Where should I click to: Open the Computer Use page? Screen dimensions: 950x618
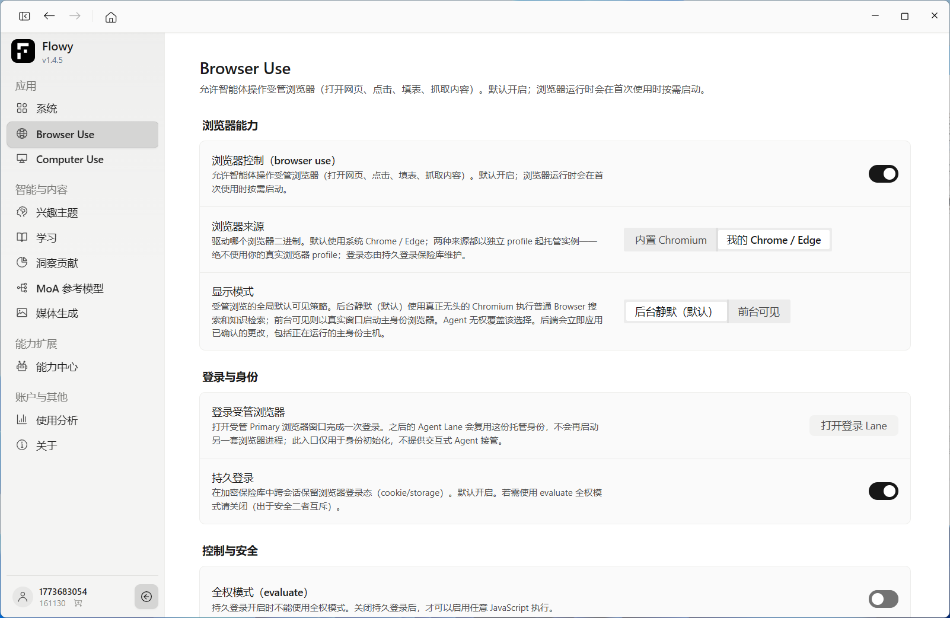pyautogui.click(x=82, y=160)
